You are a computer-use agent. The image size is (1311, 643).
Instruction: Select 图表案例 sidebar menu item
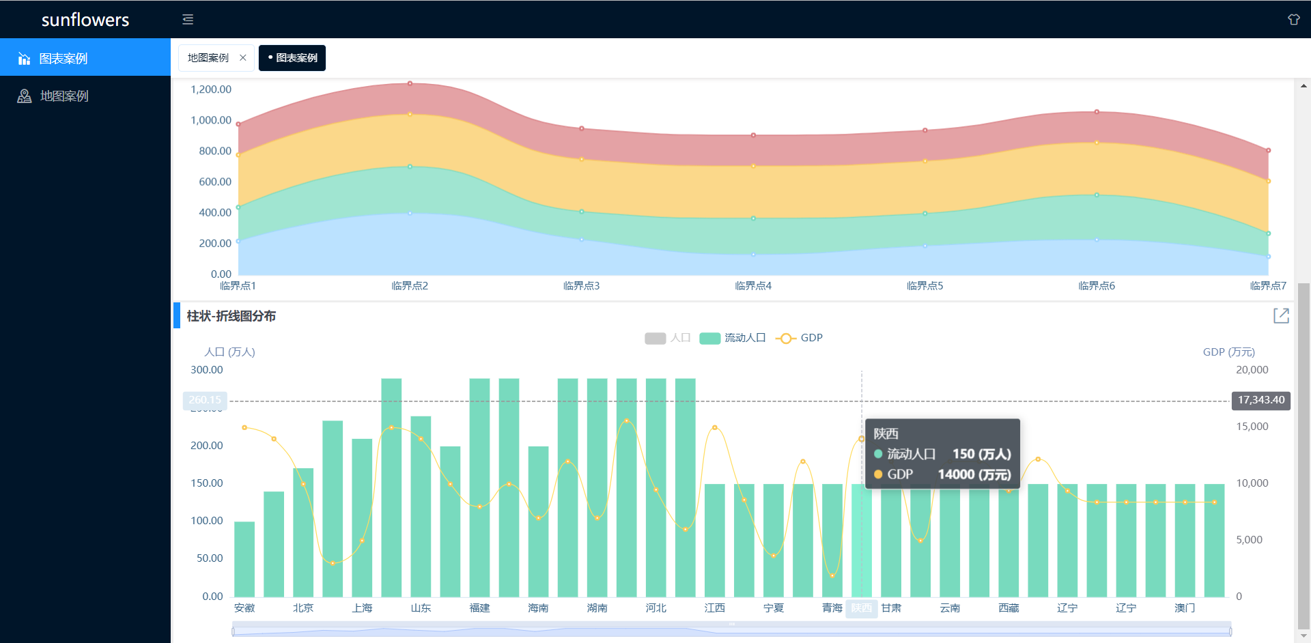pyautogui.click(x=85, y=57)
